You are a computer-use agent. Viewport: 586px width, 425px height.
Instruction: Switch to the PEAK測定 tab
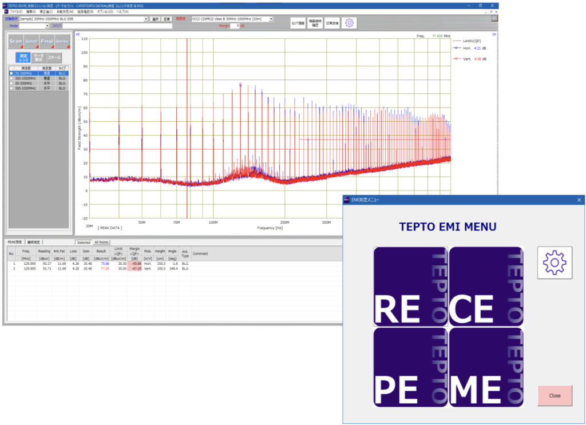14,243
